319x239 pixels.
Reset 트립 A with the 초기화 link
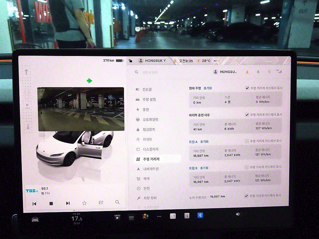[x=204, y=142]
